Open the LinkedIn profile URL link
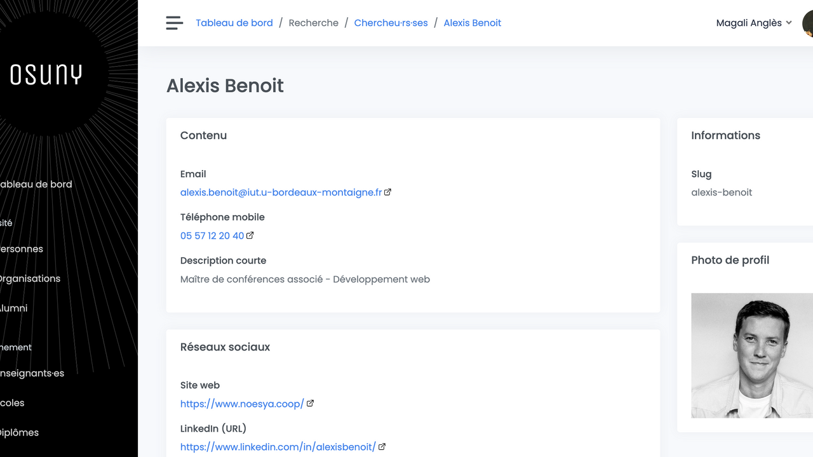 pos(278,447)
